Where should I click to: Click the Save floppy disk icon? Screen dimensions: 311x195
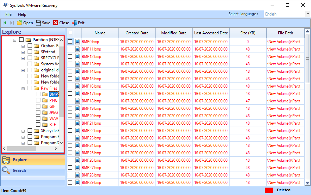pos(38,23)
